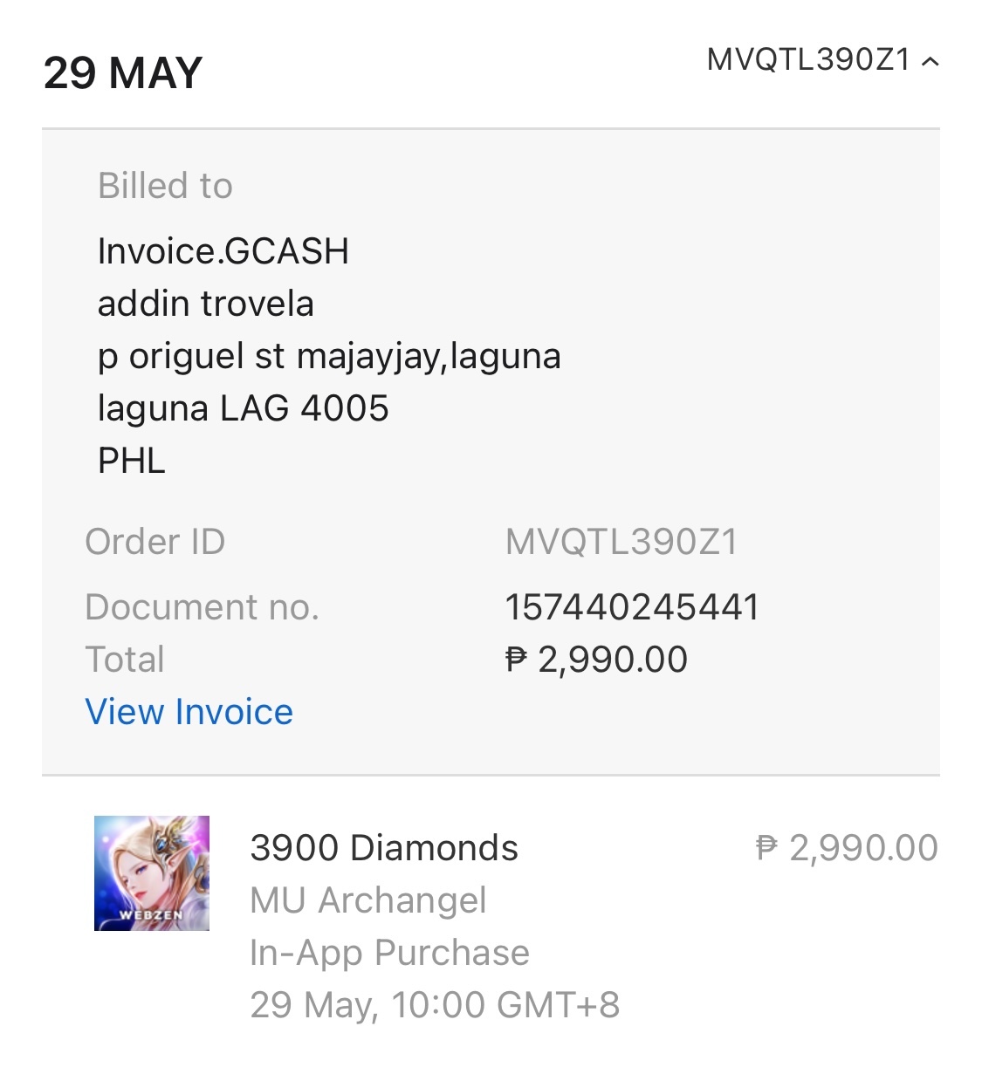Click the Document no. label
The height and width of the screenshot is (1081, 982).
pyautogui.click(x=202, y=607)
